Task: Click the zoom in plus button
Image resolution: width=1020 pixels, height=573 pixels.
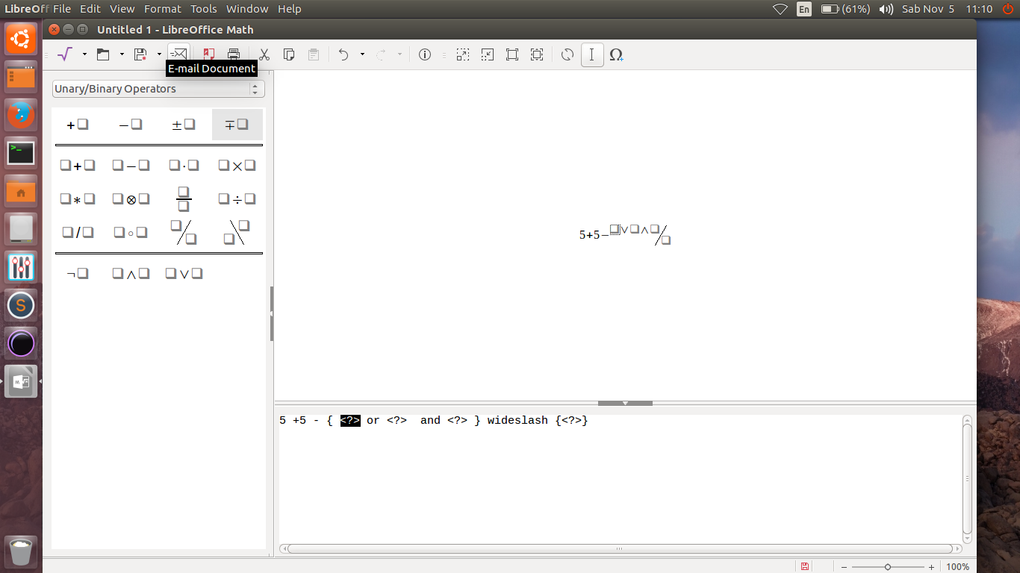Action: (931, 567)
